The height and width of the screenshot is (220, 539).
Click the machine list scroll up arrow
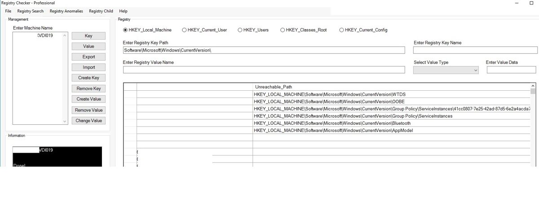65,35
